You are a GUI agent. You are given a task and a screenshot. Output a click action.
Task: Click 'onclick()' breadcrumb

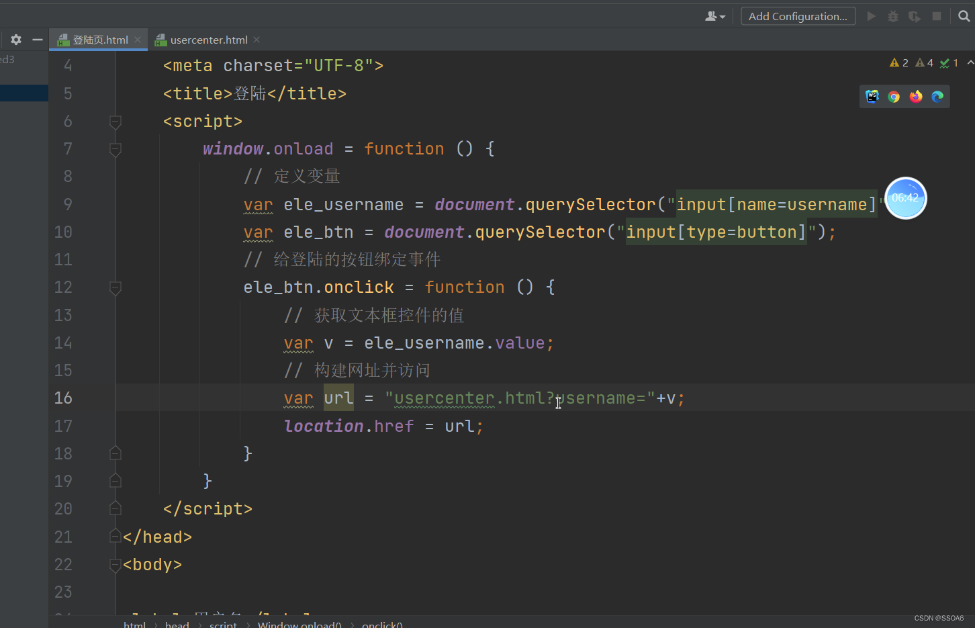[x=382, y=624]
